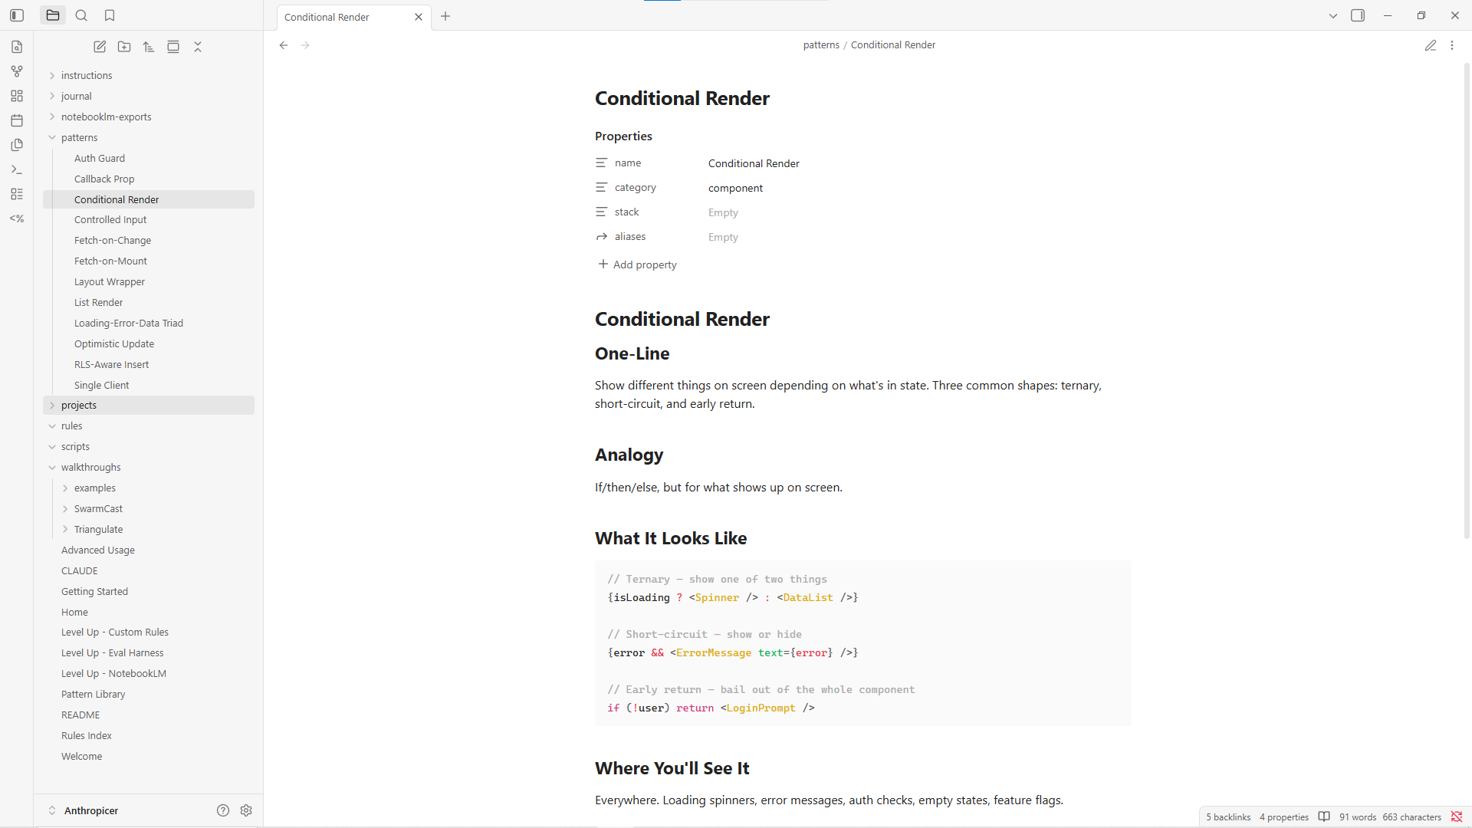Viewport: 1472px width, 828px height.
Task: Toggle the right sidebar
Action: pyautogui.click(x=1358, y=15)
